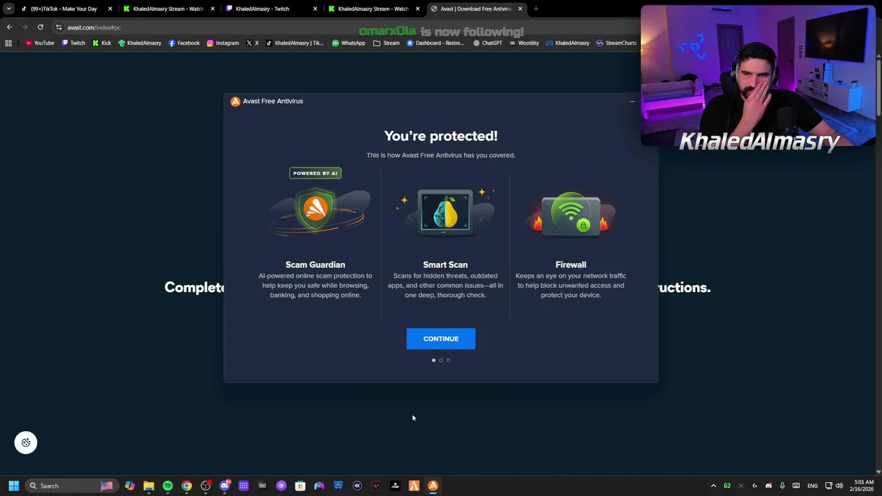Reload the current page
Viewport: 882px width, 496px height.
coord(40,28)
